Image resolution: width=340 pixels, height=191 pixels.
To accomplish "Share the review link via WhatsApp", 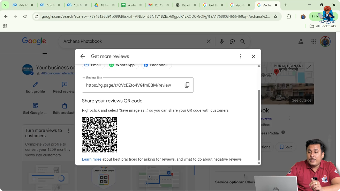I will [x=123, y=65].
